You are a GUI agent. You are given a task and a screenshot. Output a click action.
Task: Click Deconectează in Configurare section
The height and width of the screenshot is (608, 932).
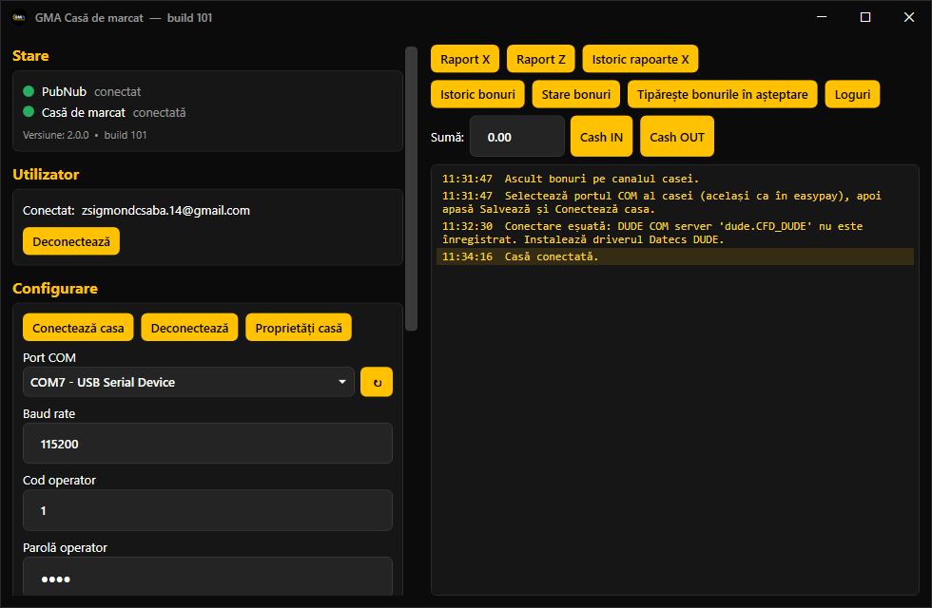pyautogui.click(x=189, y=328)
